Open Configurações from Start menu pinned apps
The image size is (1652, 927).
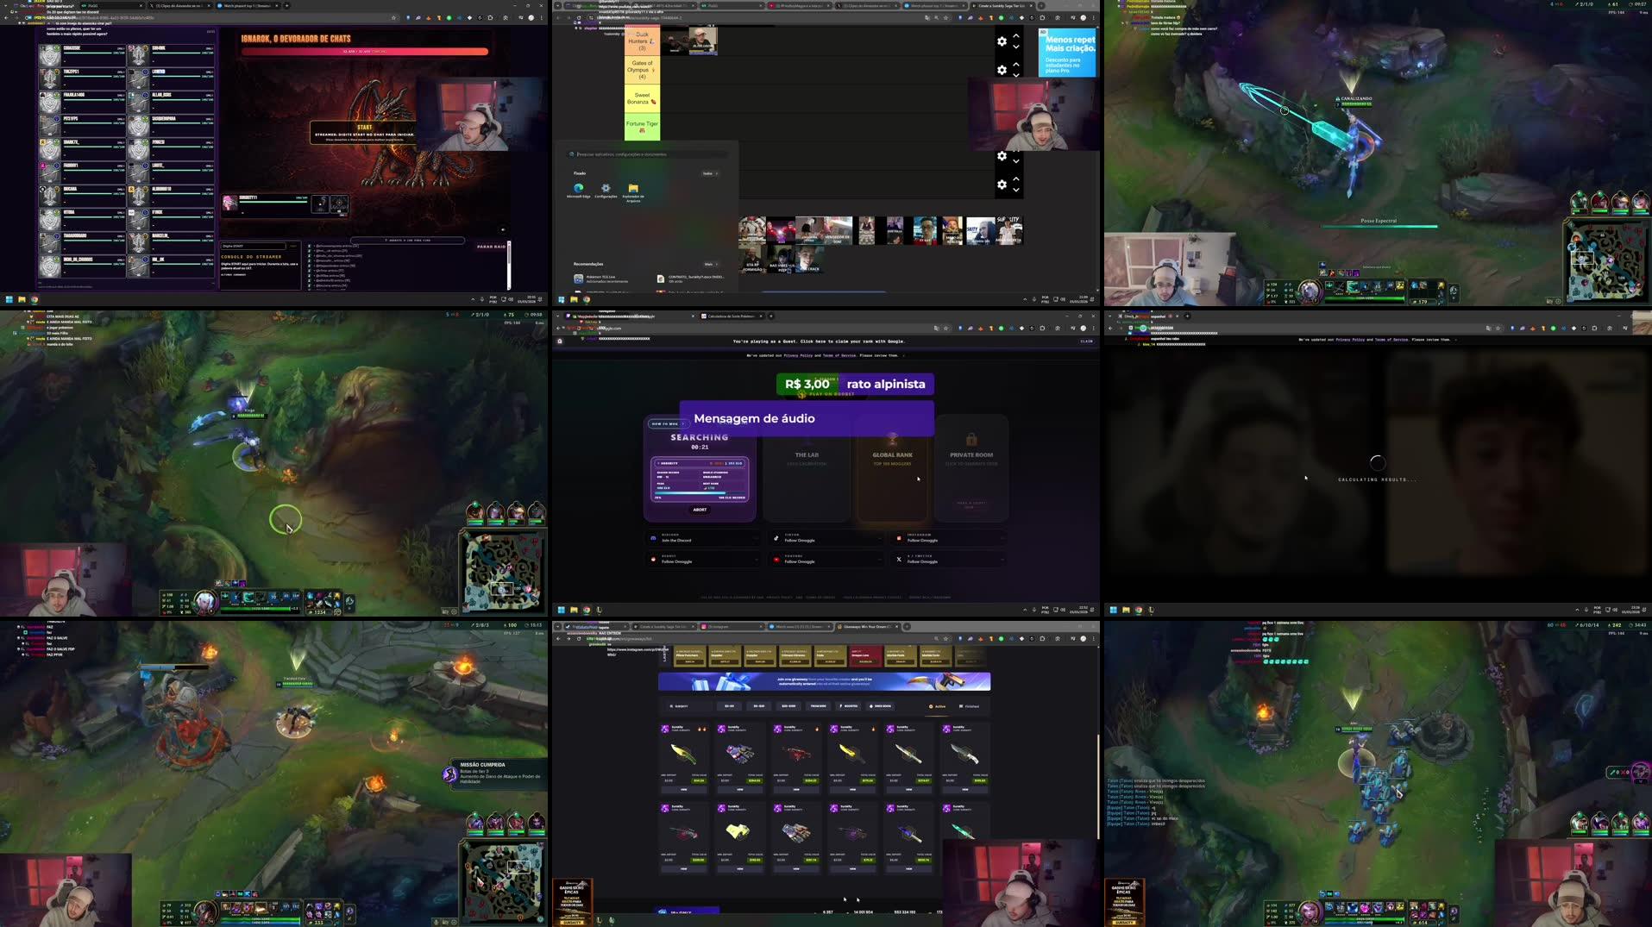[x=606, y=191]
